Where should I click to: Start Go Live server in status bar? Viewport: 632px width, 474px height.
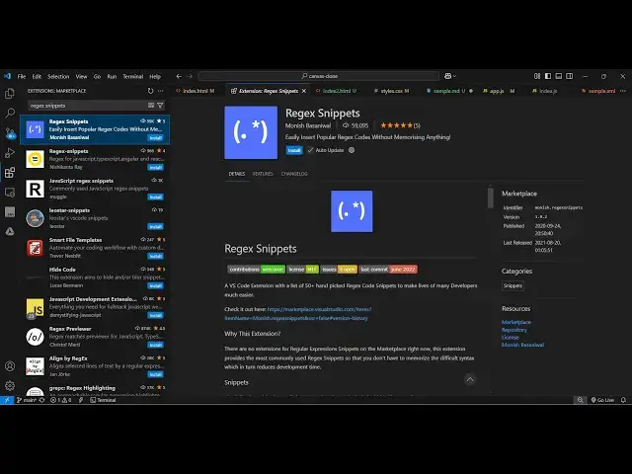602,400
